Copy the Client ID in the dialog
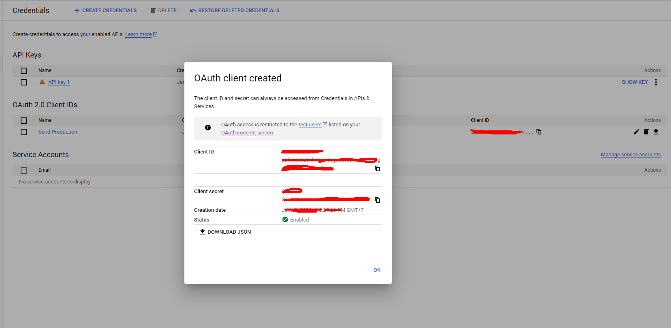671x328 pixels. (x=377, y=168)
